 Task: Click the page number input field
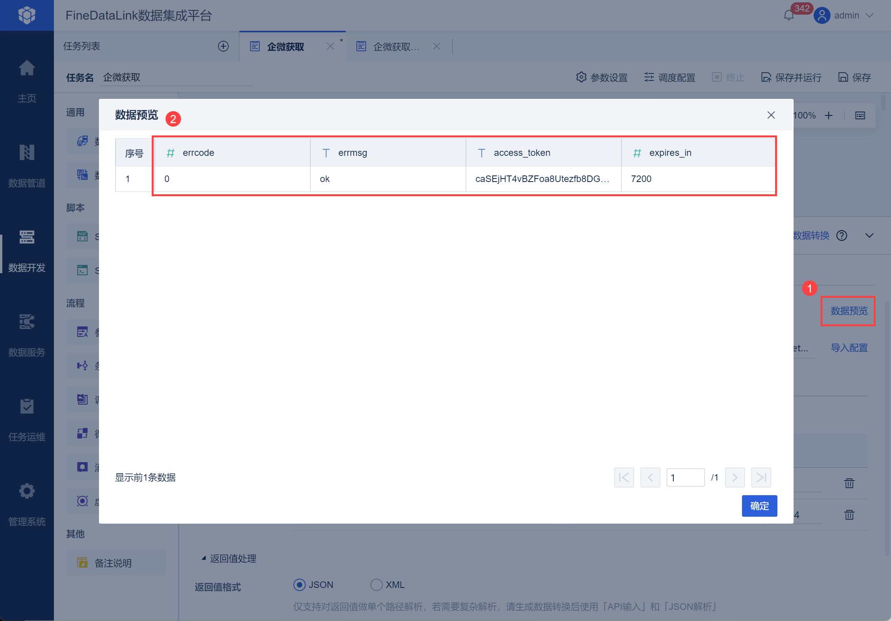point(685,477)
